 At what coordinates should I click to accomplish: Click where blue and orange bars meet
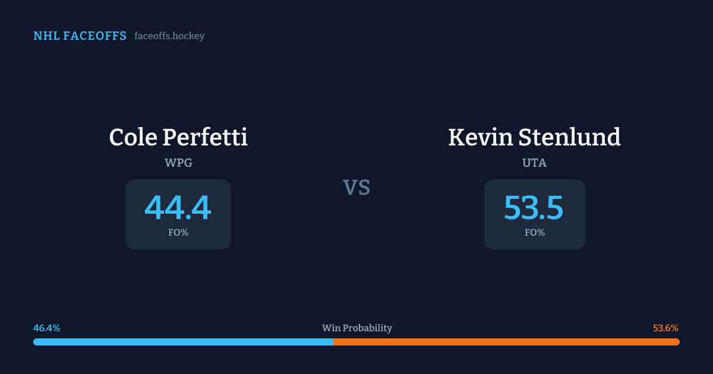333,342
